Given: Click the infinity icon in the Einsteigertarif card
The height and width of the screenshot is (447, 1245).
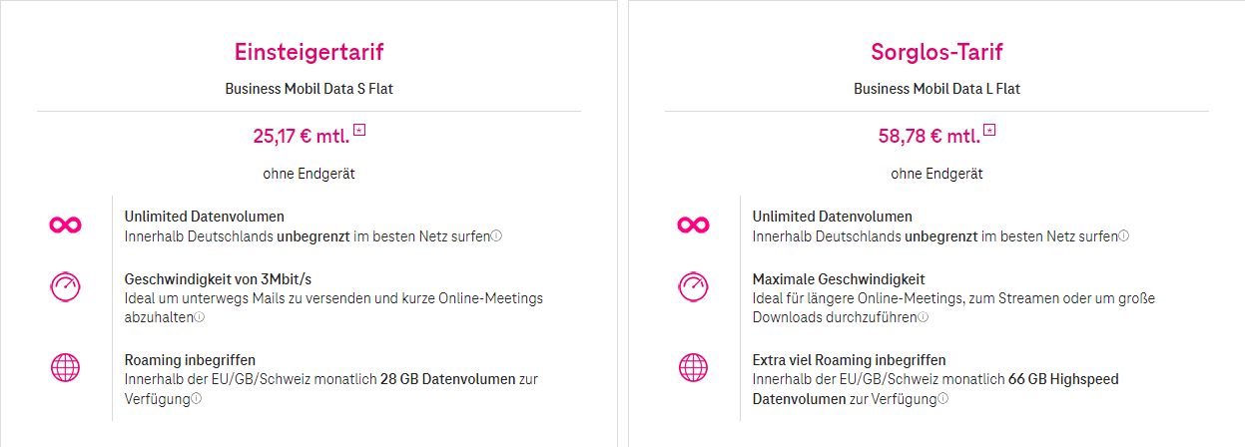Looking at the screenshot, I should [x=65, y=225].
